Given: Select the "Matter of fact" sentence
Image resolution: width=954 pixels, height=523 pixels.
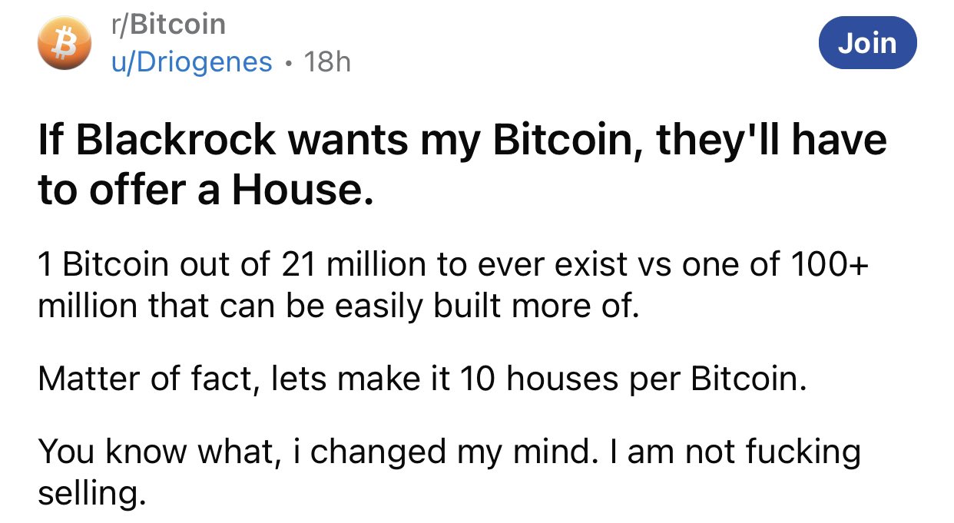Looking at the screenshot, I should [x=422, y=379].
